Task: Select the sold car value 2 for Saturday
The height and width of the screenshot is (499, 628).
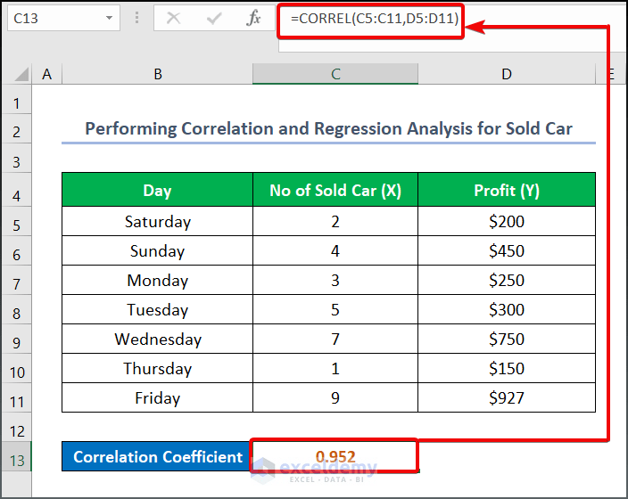Action: [335, 221]
